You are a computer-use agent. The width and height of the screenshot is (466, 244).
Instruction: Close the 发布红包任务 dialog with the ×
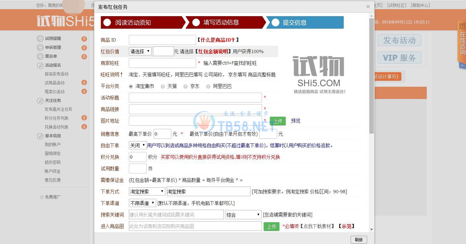tap(368, 7)
